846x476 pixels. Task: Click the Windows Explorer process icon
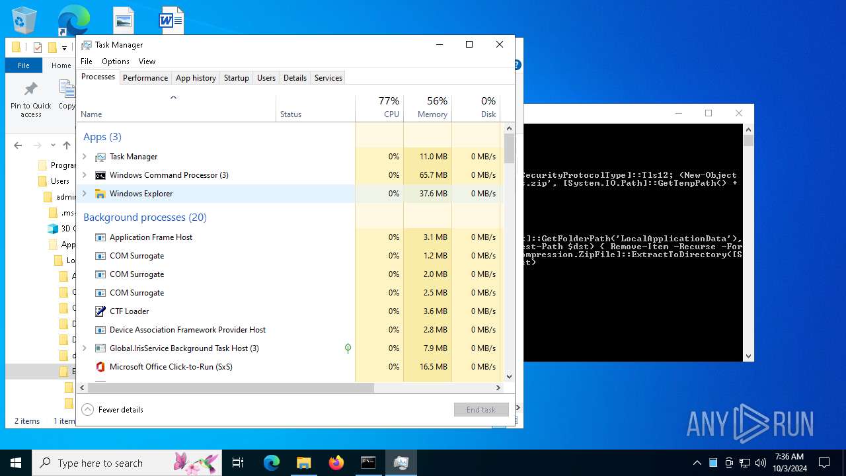tap(100, 194)
